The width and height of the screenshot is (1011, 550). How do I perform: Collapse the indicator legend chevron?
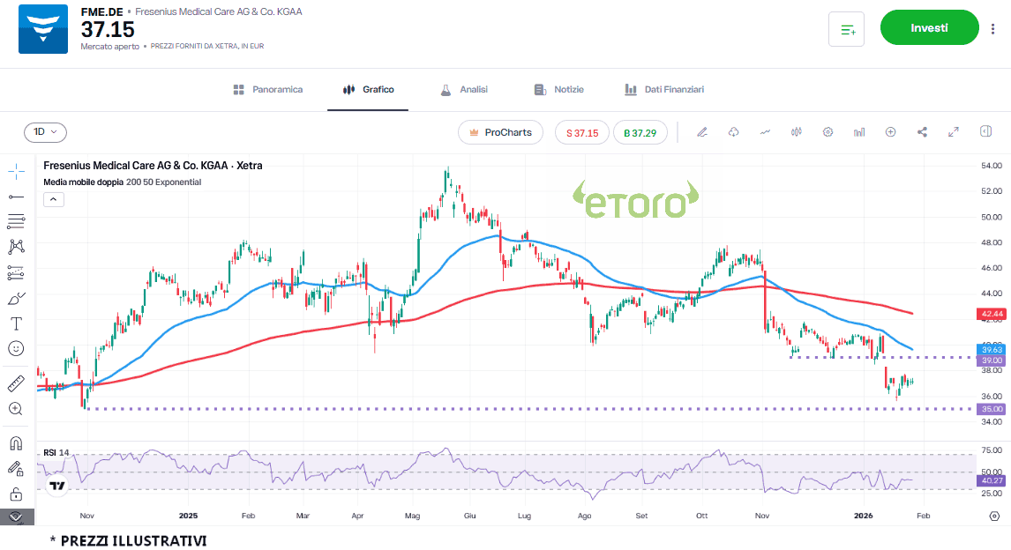tap(53, 199)
